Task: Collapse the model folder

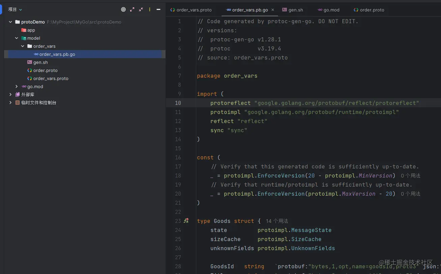Action: pyautogui.click(x=17, y=38)
